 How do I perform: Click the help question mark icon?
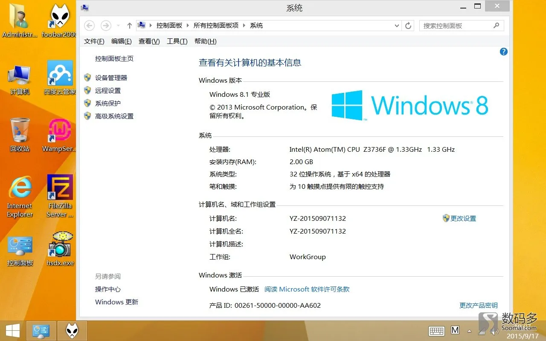click(x=503, y=52)
